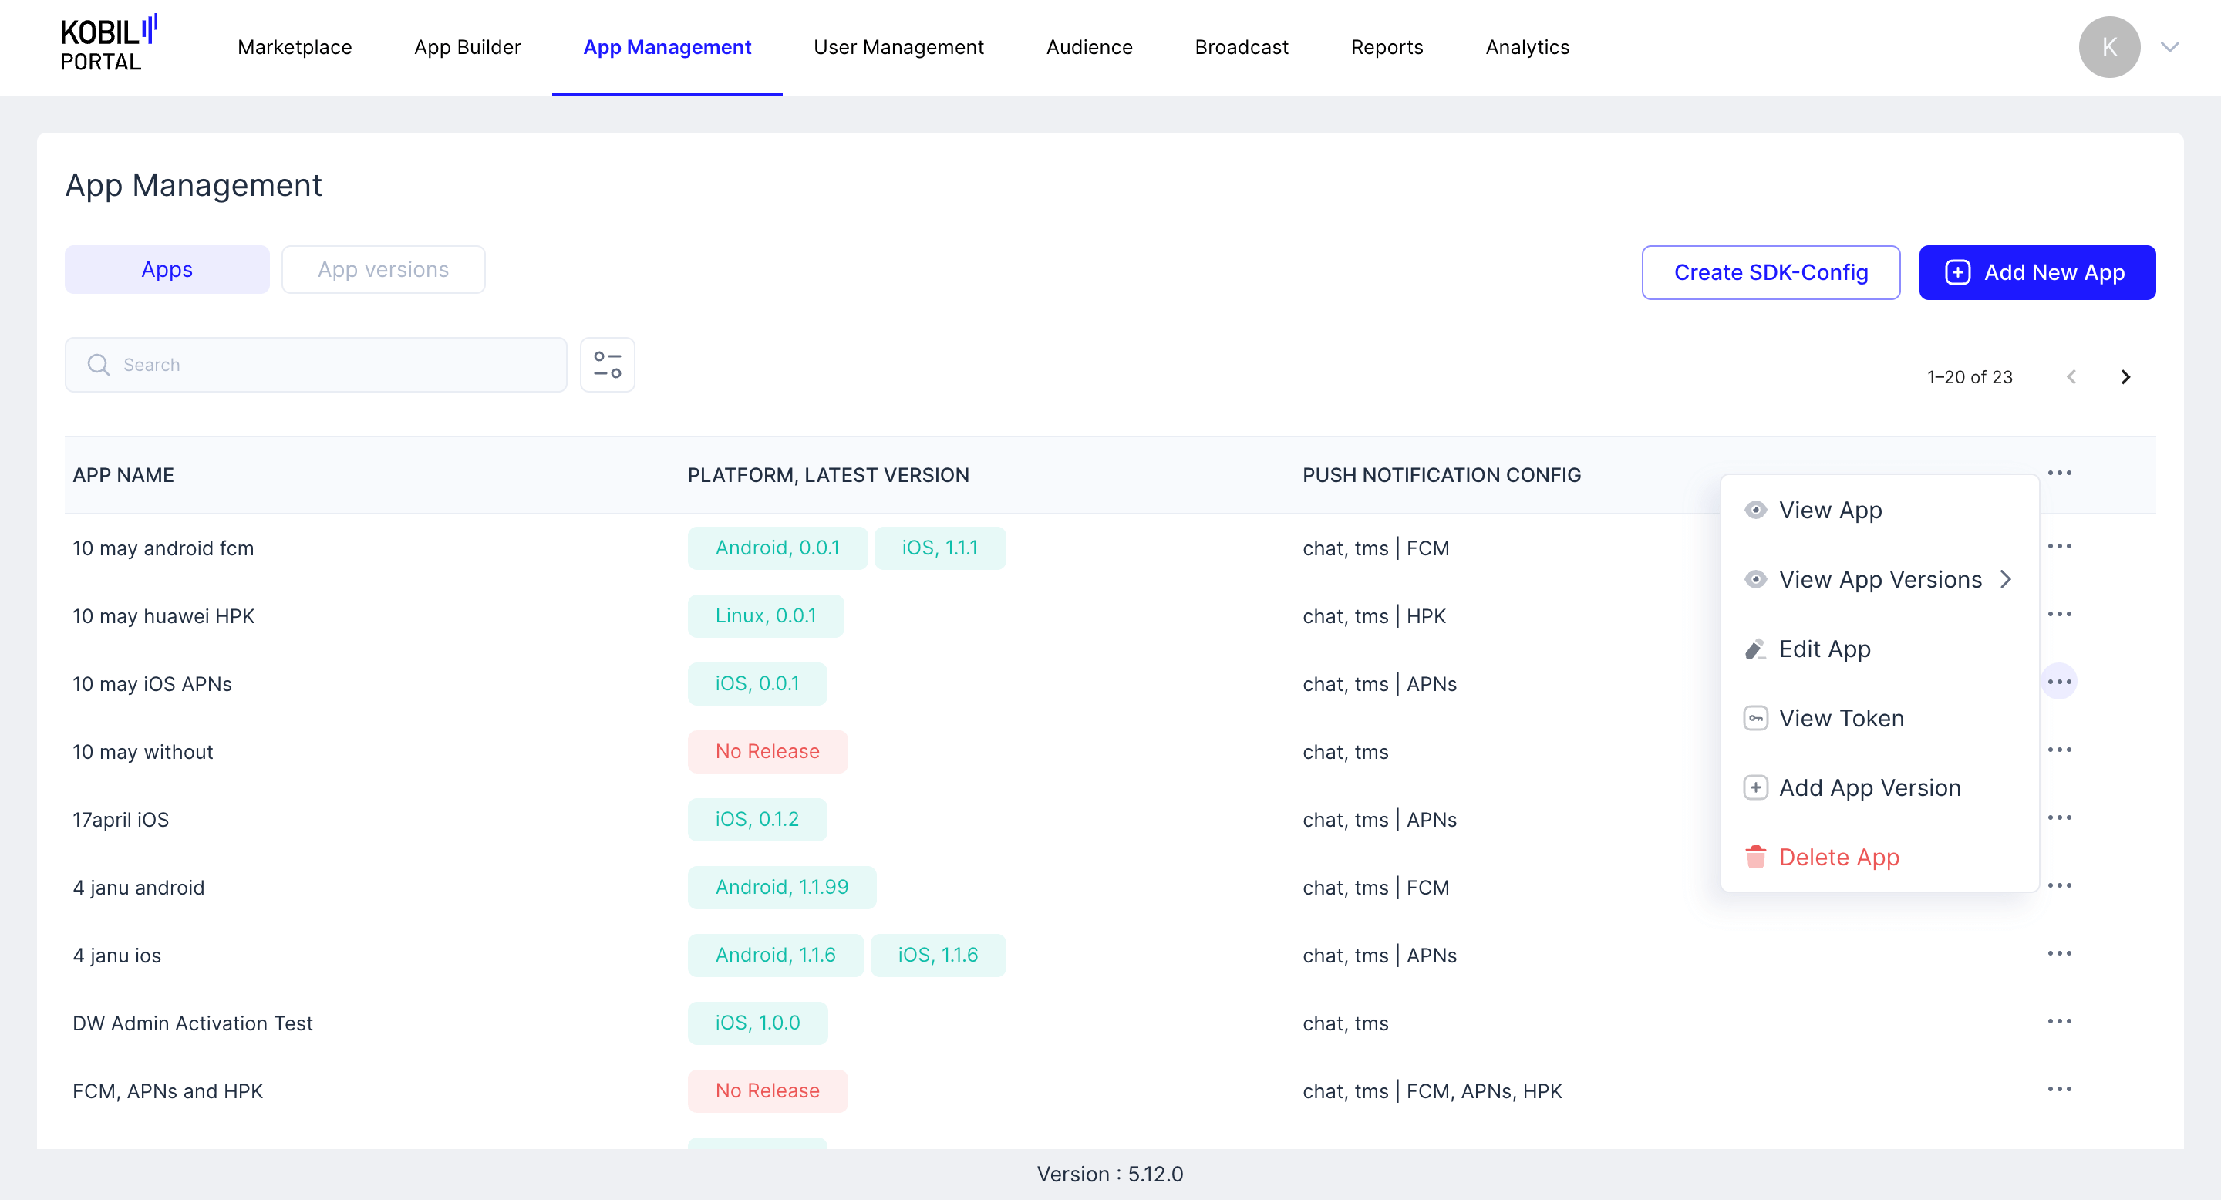Click the Add New App button
Viewport: 2221px width, 1200px height.
[x=2037, y=272]
